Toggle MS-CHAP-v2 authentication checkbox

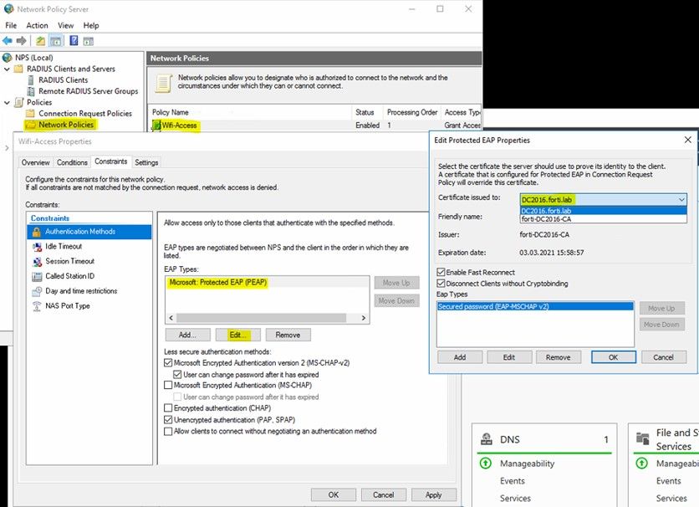pos(168,363)
